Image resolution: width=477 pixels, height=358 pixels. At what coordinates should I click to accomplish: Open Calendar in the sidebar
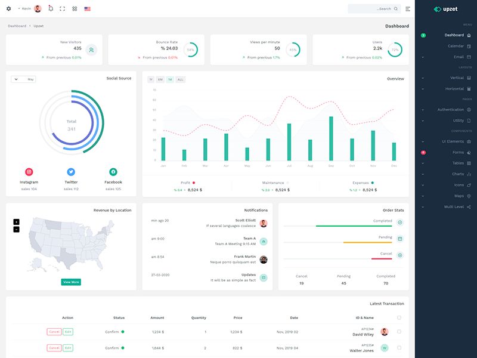[456, 46]
